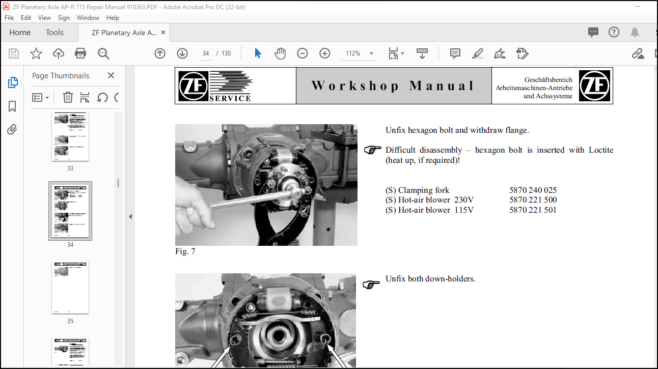This screenshot has width=658, height=369.
Task: Delete selected page with the trash icon
Action: click(x=68, y=97)
